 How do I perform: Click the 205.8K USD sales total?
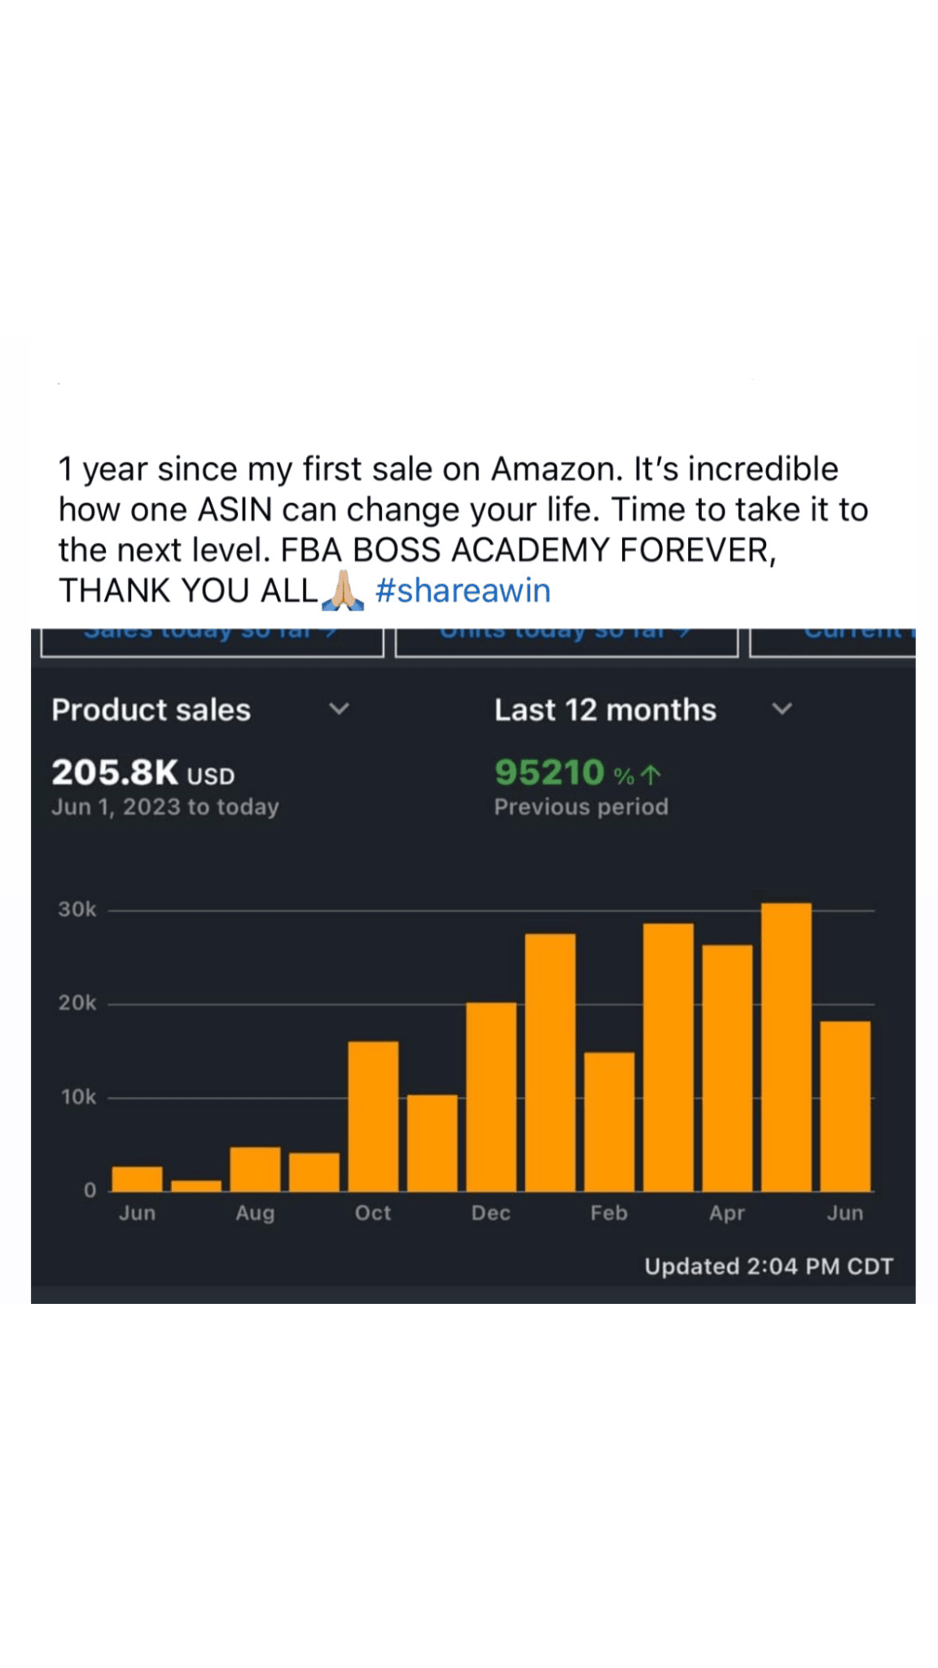pyautogui.click(x=142, y=773)
